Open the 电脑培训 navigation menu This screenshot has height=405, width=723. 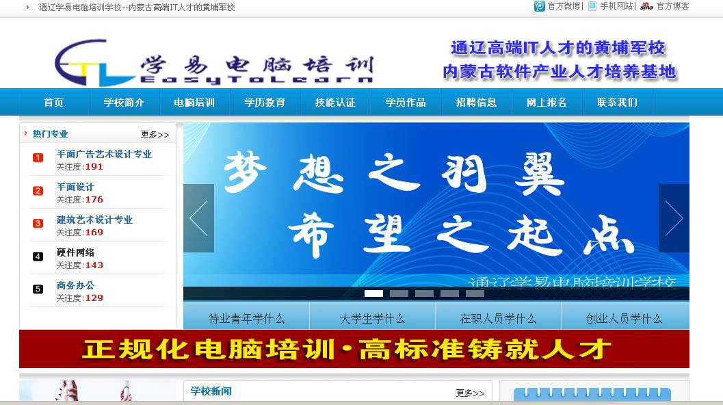tap(194, 103)
